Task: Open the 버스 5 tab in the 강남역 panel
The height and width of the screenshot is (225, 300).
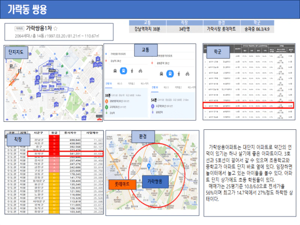Action: [120, 83]
